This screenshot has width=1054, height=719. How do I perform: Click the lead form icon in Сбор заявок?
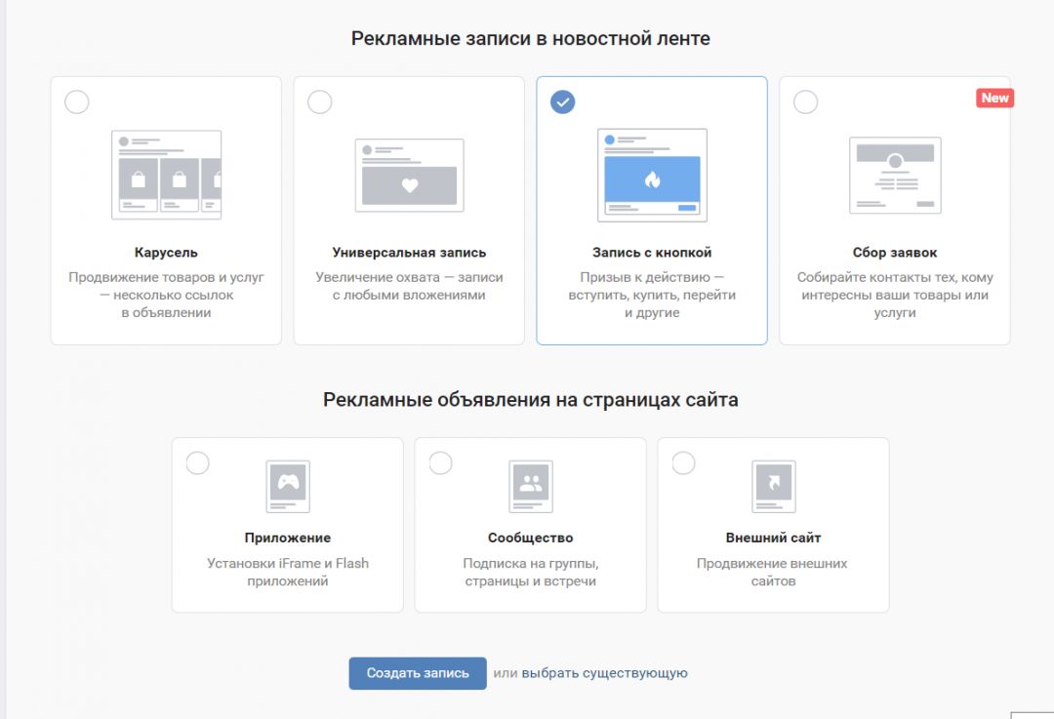(x=895, y=176)
